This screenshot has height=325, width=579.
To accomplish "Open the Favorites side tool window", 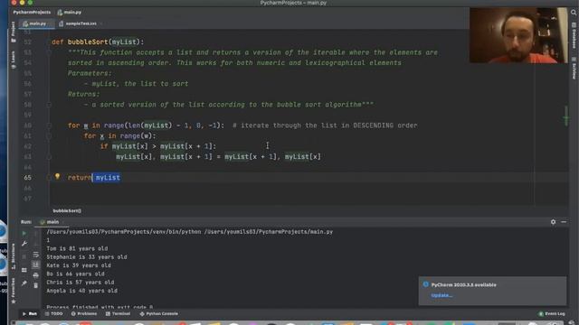I will tap(14, 291).
